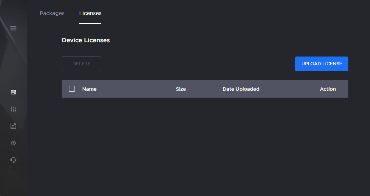Click the UPLOAD LICENSE button

(x=322, y=64)
